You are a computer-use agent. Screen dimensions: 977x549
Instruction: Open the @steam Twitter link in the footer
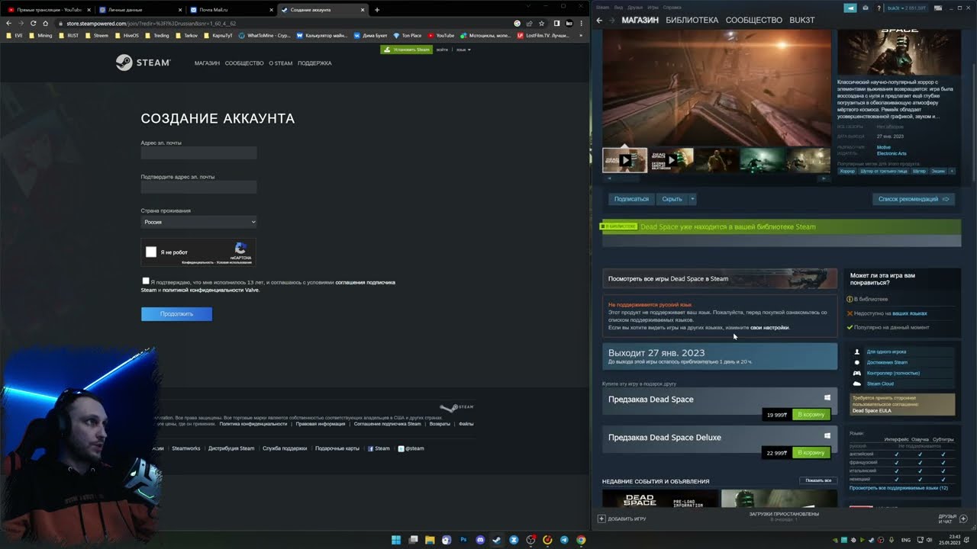(x=411, y=448)
